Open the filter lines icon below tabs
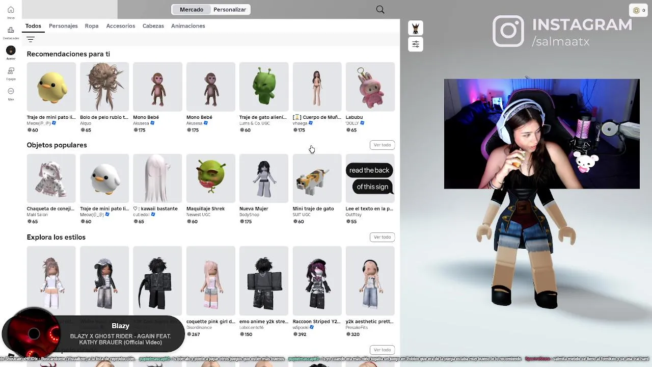 point(31,39)
